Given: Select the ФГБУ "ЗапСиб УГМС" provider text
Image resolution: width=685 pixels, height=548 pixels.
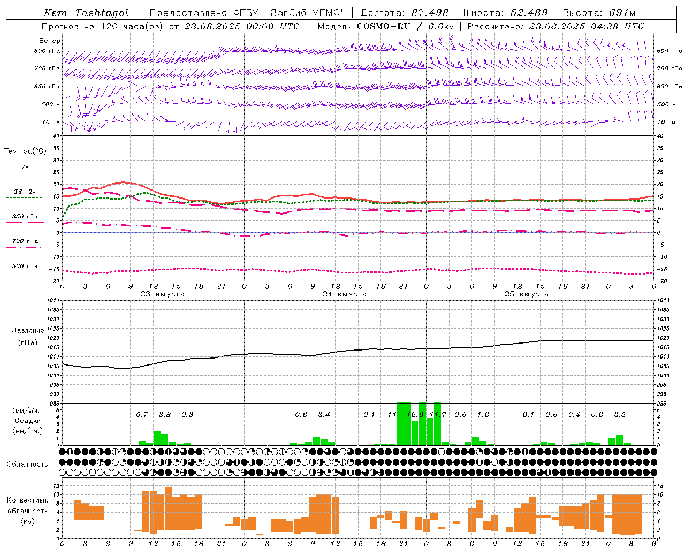Looking at the screenshot, I should [290, 13].
